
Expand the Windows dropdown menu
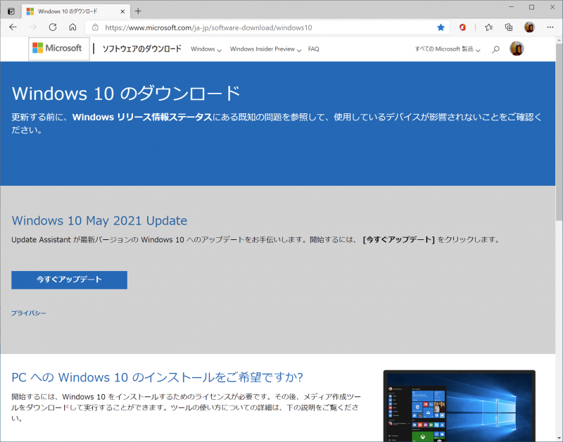pyautogui.click(x=205, y=49)
